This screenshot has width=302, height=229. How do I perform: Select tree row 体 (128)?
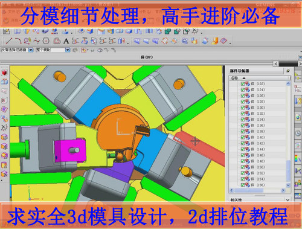[x=258, y=102]
